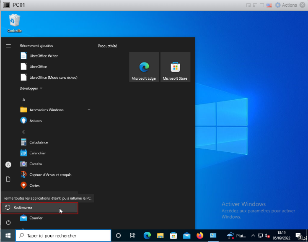Open the Corbeille recycle bin icon
Screen dimensions: 308x242
click(14, 23)
